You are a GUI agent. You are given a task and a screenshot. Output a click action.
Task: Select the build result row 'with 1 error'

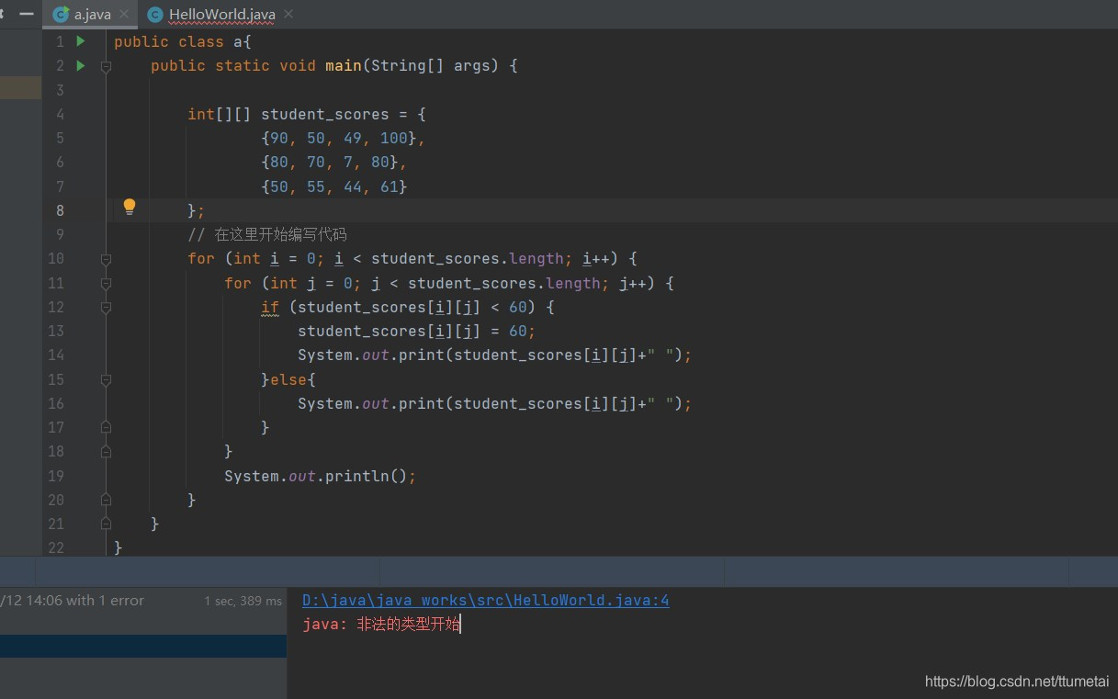click(x=142, y=601)
